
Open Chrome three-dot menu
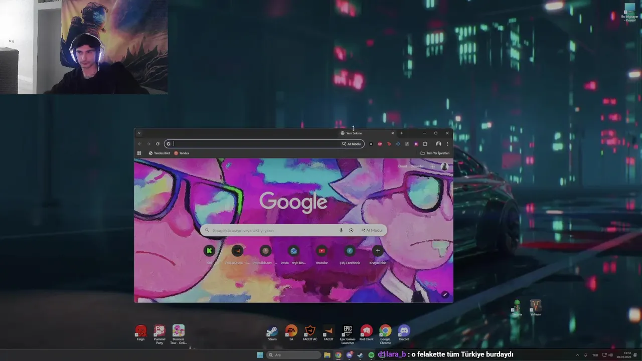pos(447,144)
